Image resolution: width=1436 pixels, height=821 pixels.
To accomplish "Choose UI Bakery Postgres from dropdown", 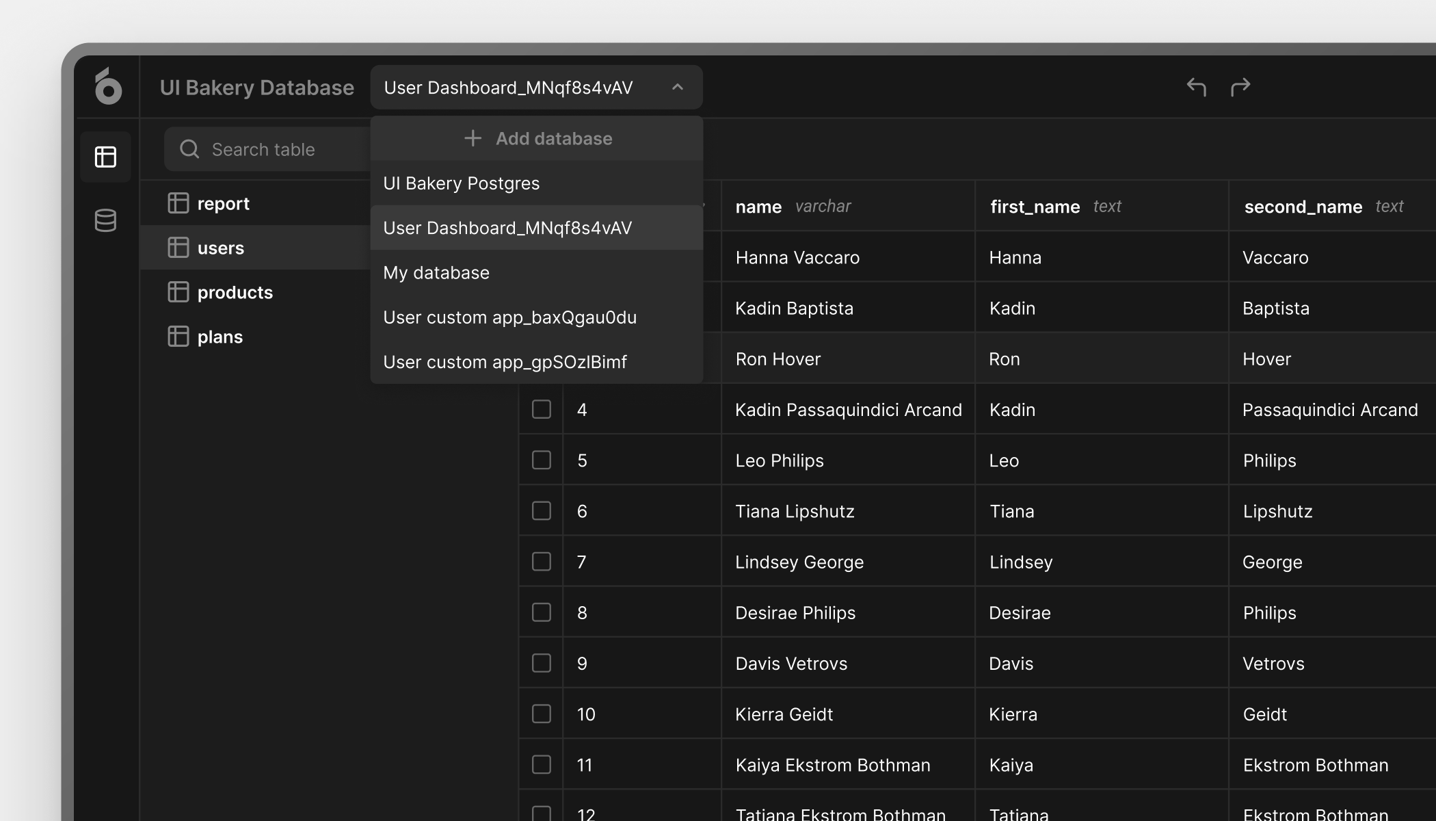I will pyautogui.click(x=462, y=183).
